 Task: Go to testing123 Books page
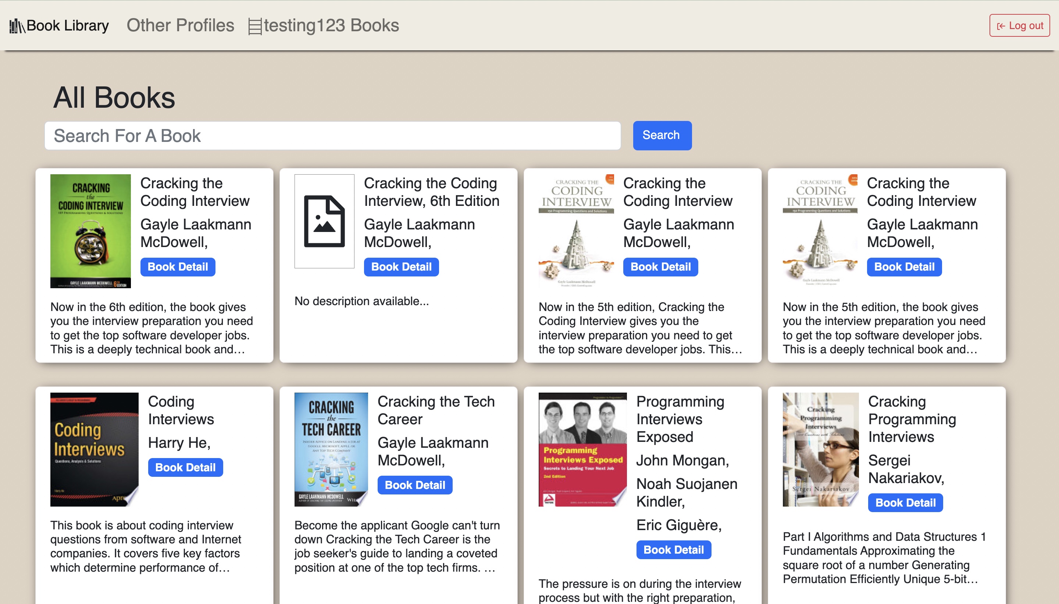[x=331, y=25]
